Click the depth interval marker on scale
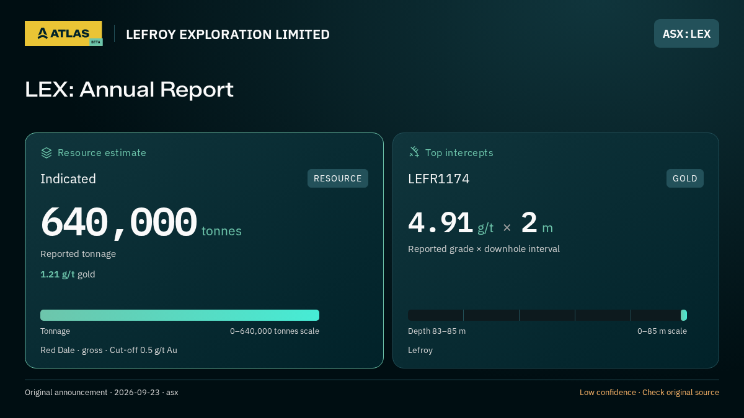The width and height of the screenshot is (744, 418). tap(684, 315)
